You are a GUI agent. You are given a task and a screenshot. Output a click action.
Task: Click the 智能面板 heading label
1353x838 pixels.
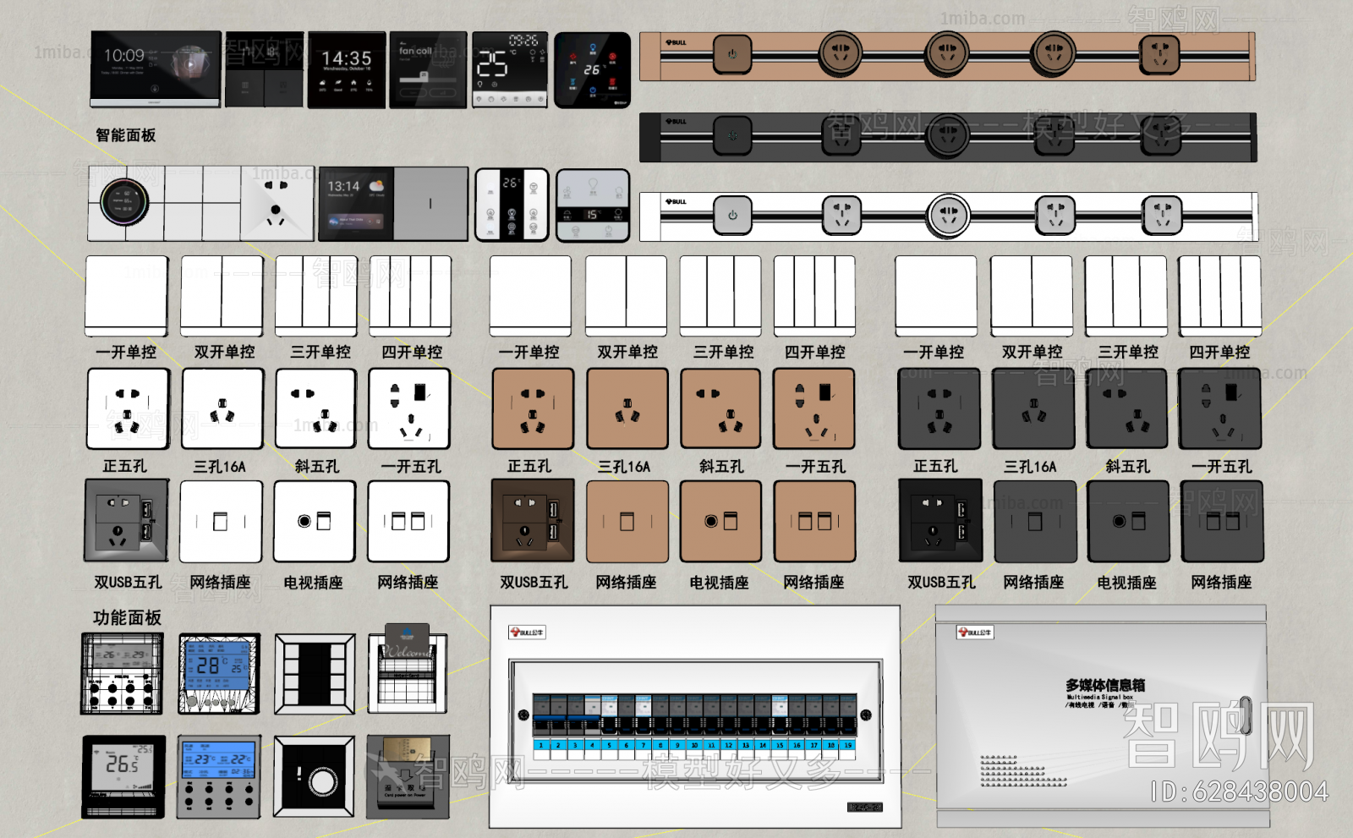[125, 135]
